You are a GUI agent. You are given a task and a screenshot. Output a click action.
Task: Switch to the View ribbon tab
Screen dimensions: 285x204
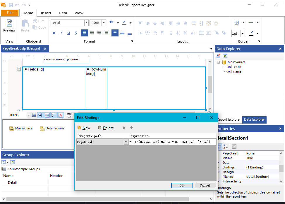(79, 13)
